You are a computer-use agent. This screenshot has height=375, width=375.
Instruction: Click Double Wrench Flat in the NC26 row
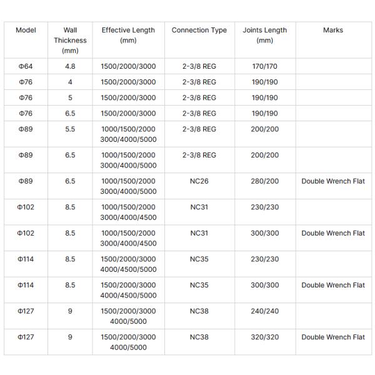[x=332, y=181]
